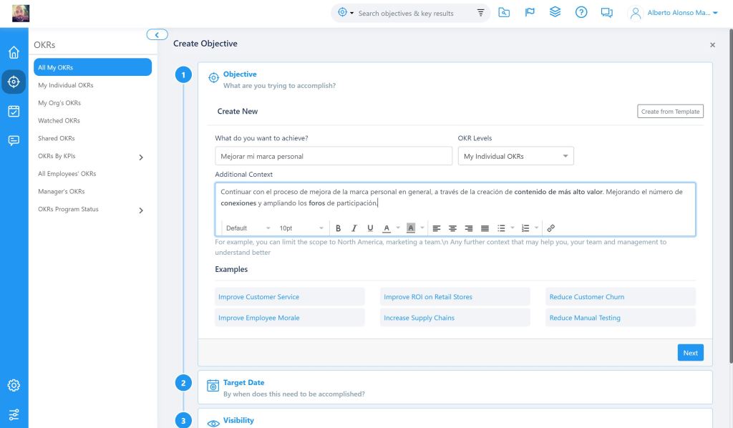Click the 'What do you want to achieve' field
The height and width of the screenshot is (428, 733).
(x=333, y=156)
